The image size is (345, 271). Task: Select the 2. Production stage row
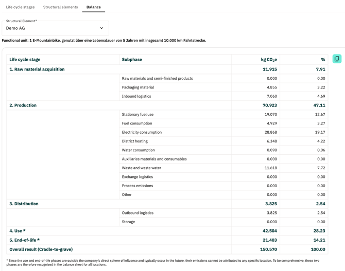pos(23,105)
